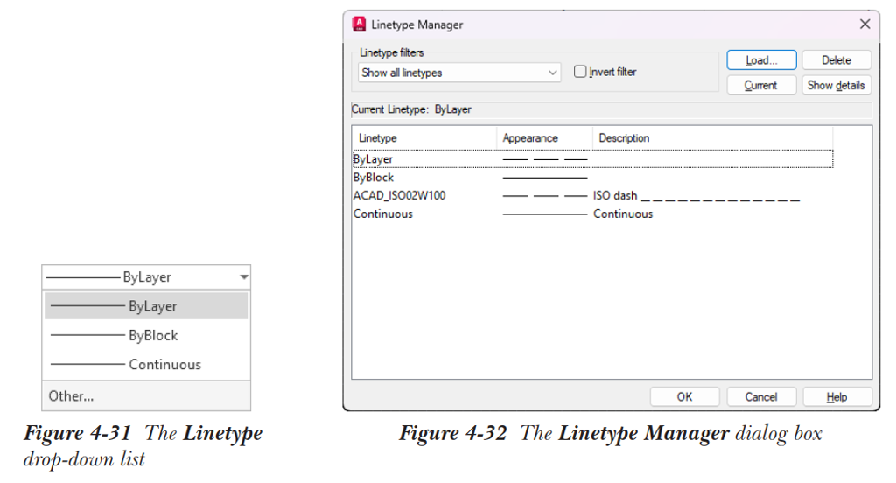
Task: Collapse the Linetype drop-down list arrow
Action: pos(244,277)
